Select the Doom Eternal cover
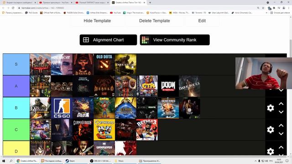 pos(168,86)
